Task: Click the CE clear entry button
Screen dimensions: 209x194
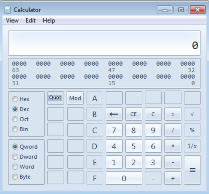Action: (134, 114)
